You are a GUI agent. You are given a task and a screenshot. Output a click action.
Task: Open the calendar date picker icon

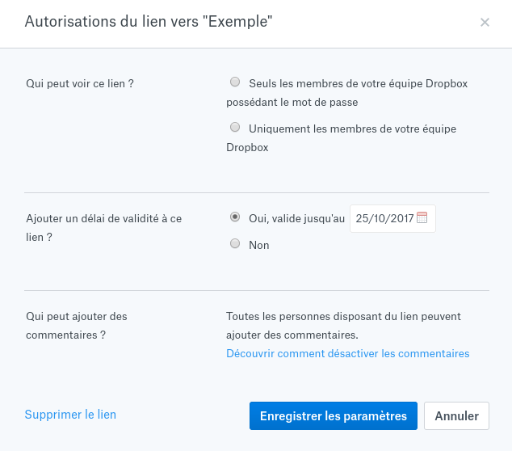point(422,217)
